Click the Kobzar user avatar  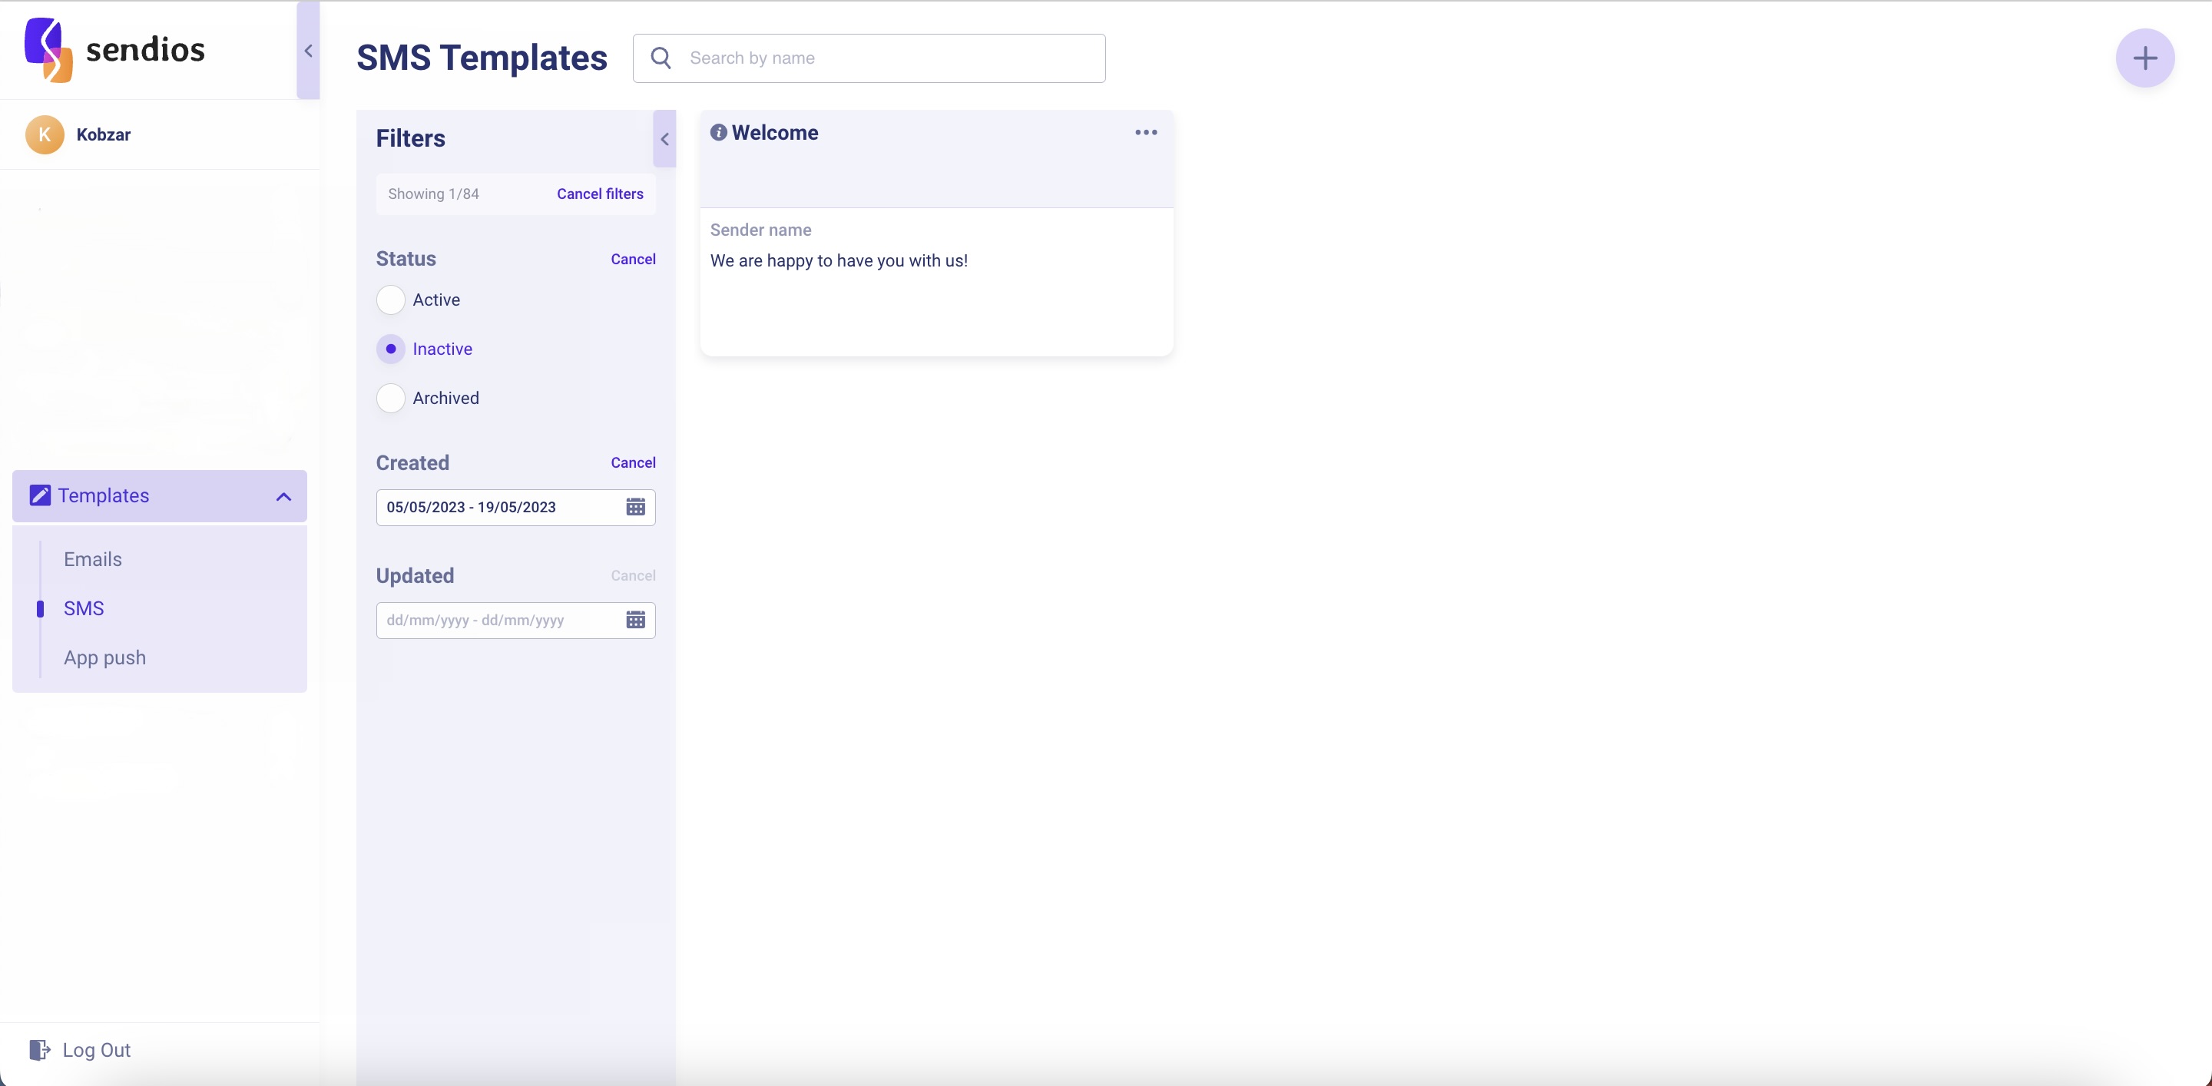click(45, 134)
